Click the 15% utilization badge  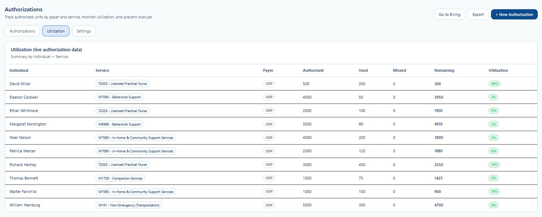click(x=494, y=165)
